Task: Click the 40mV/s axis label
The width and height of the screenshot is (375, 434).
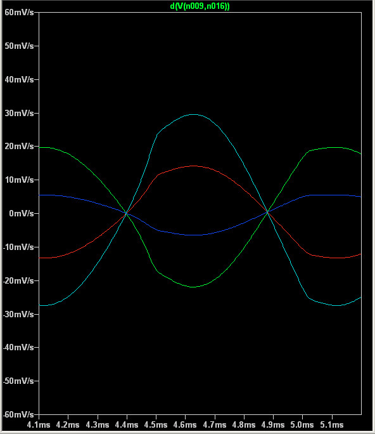Action: coord(19,80)
